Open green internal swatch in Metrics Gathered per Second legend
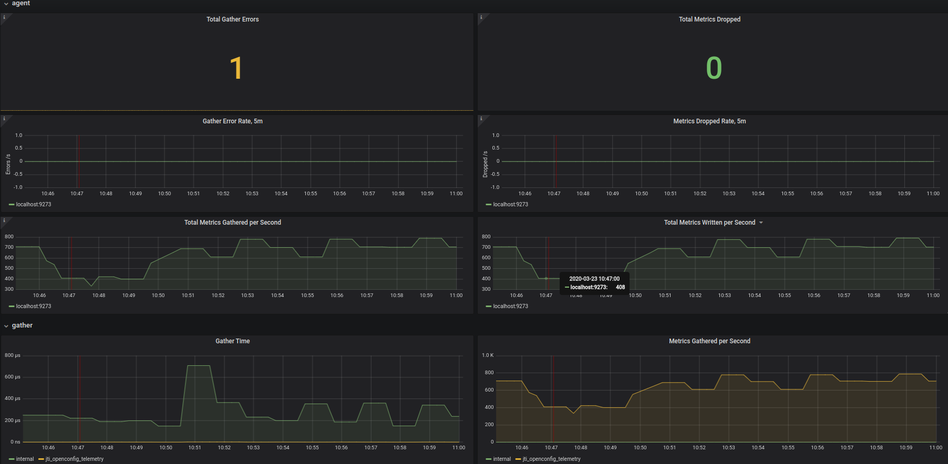Screen dimensions: 948x464 (x=489, y=459)
